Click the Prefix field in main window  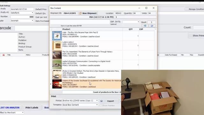click(x=22, y=9)
